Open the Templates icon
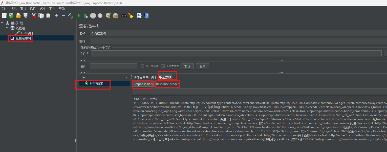 11,16
